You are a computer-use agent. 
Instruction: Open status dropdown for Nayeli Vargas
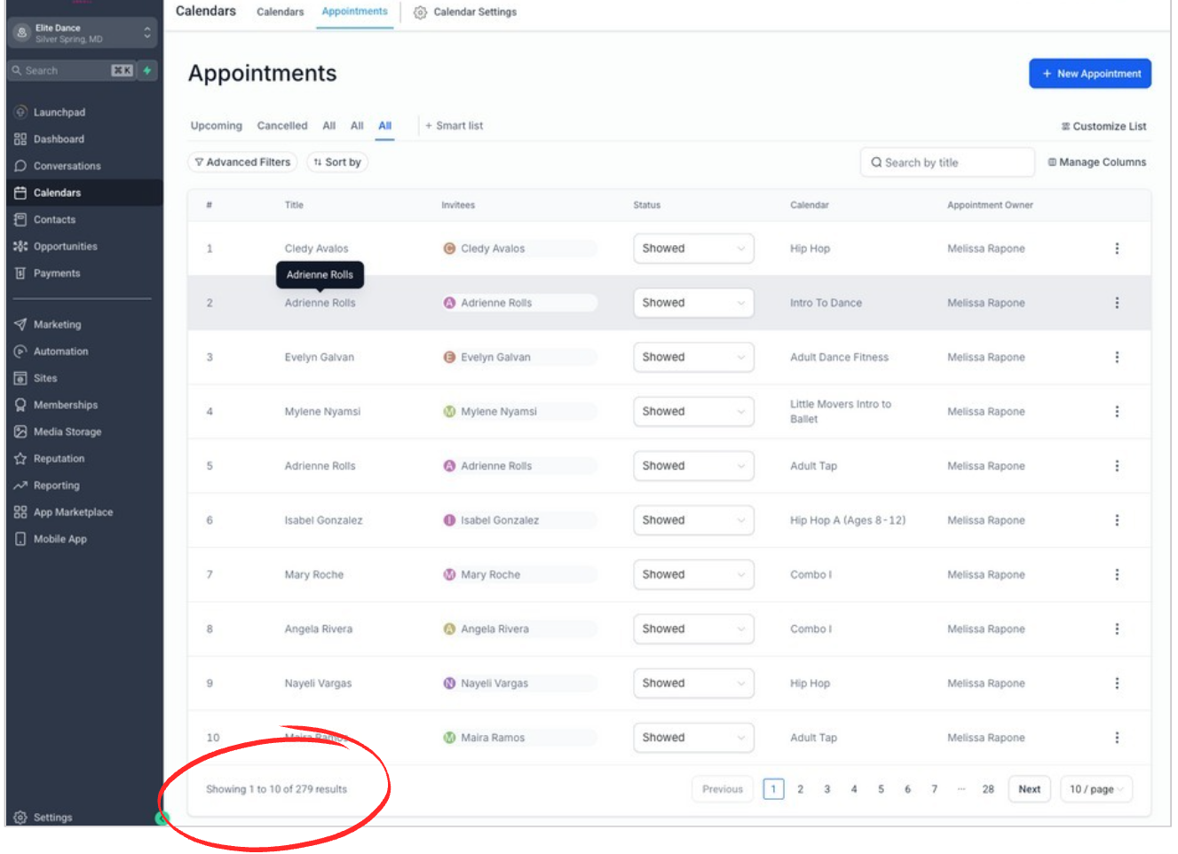(693, 684)
